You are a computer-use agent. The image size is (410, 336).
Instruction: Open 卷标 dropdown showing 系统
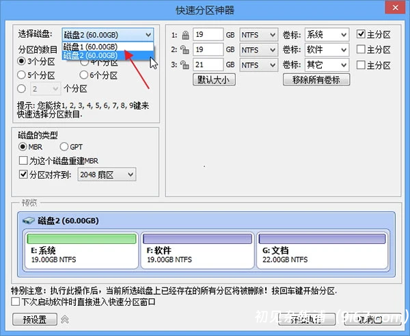327,35
